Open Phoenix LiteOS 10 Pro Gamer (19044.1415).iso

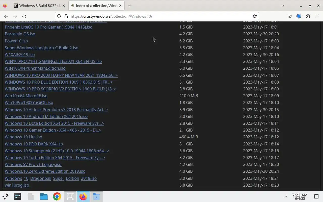pyautogui.click(x=48, y=27)
